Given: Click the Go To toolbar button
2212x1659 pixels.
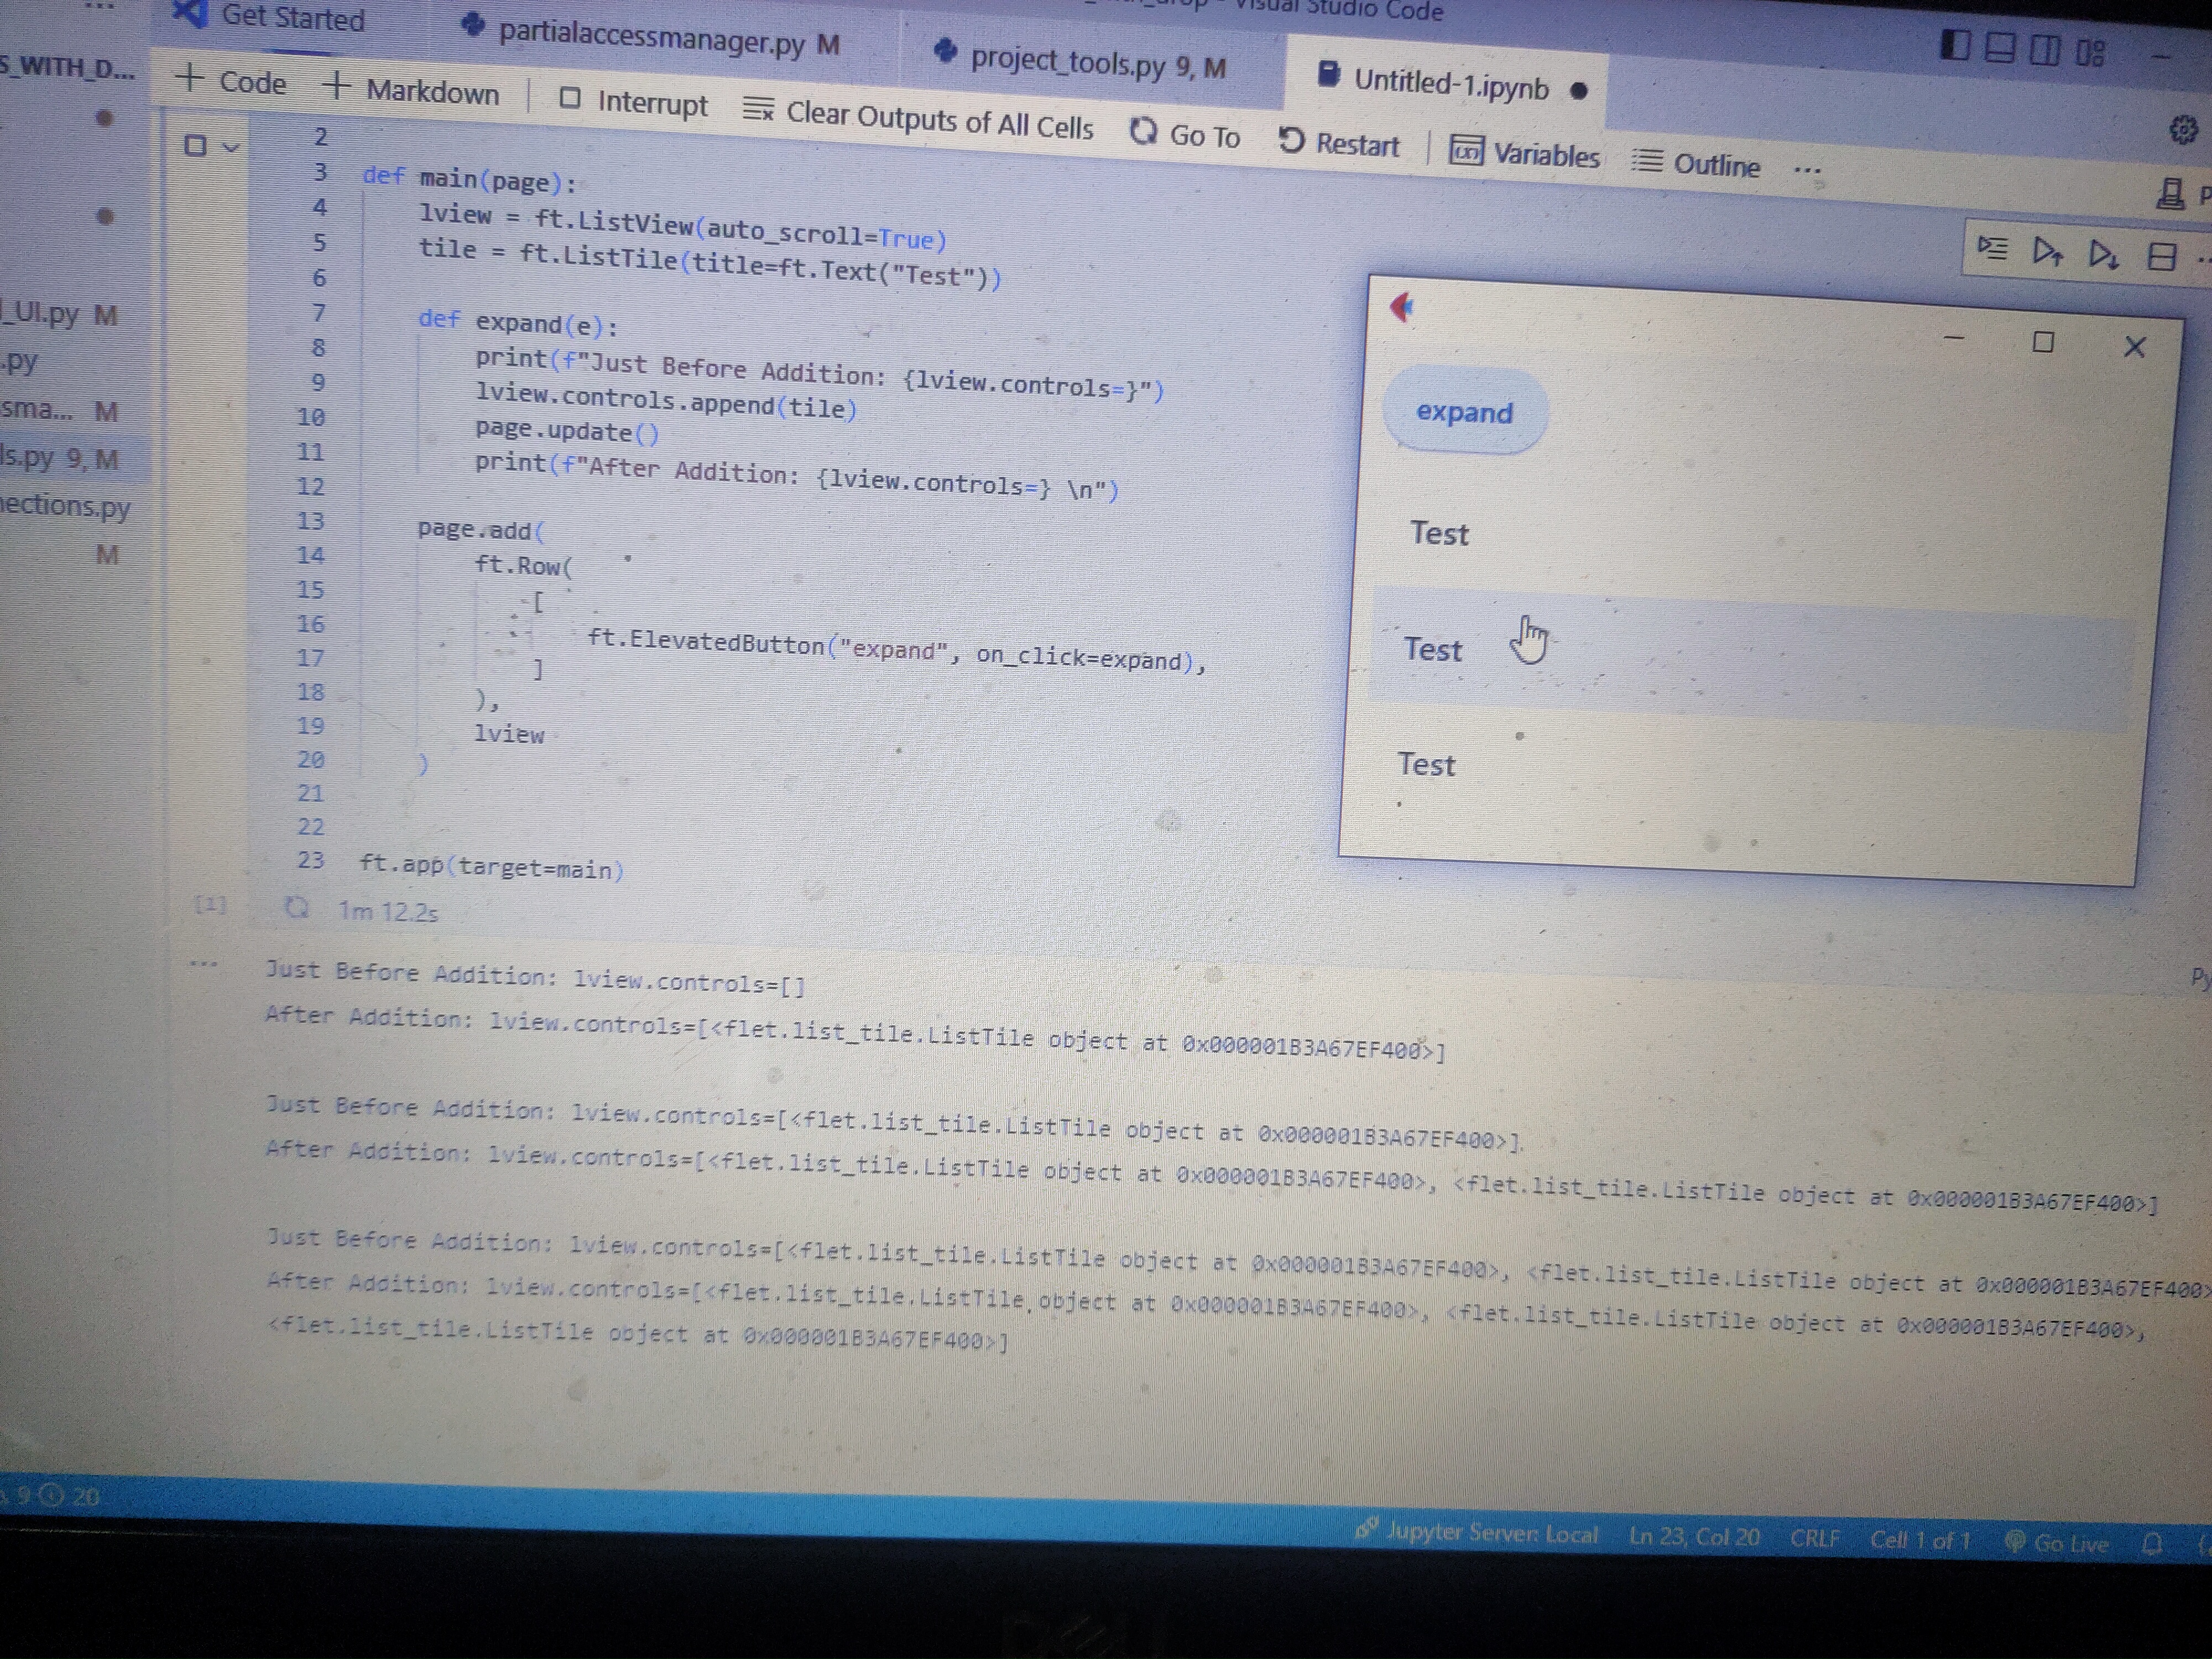Looking at the screenshot, I should (1186, 134).
